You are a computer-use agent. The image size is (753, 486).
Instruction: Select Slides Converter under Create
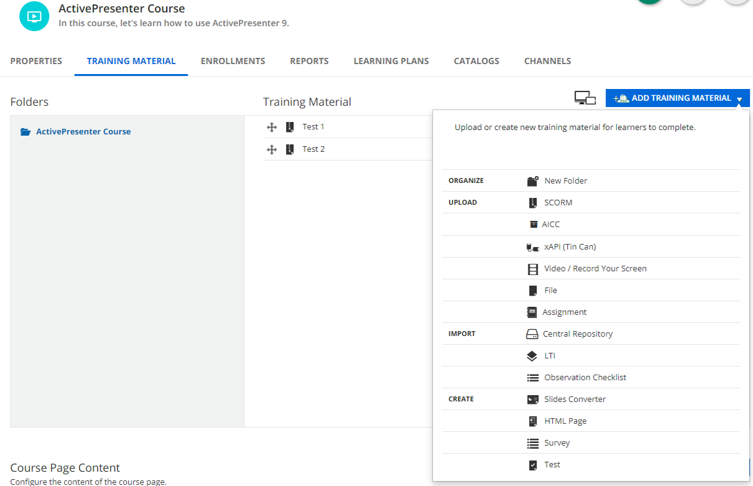click(575, 400)
